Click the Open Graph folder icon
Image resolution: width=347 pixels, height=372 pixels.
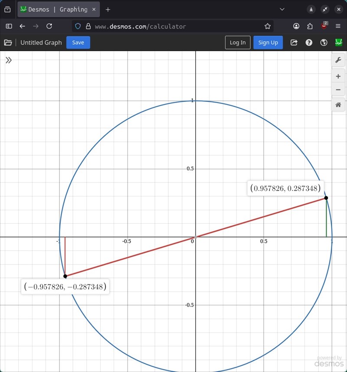pos(8,42)
